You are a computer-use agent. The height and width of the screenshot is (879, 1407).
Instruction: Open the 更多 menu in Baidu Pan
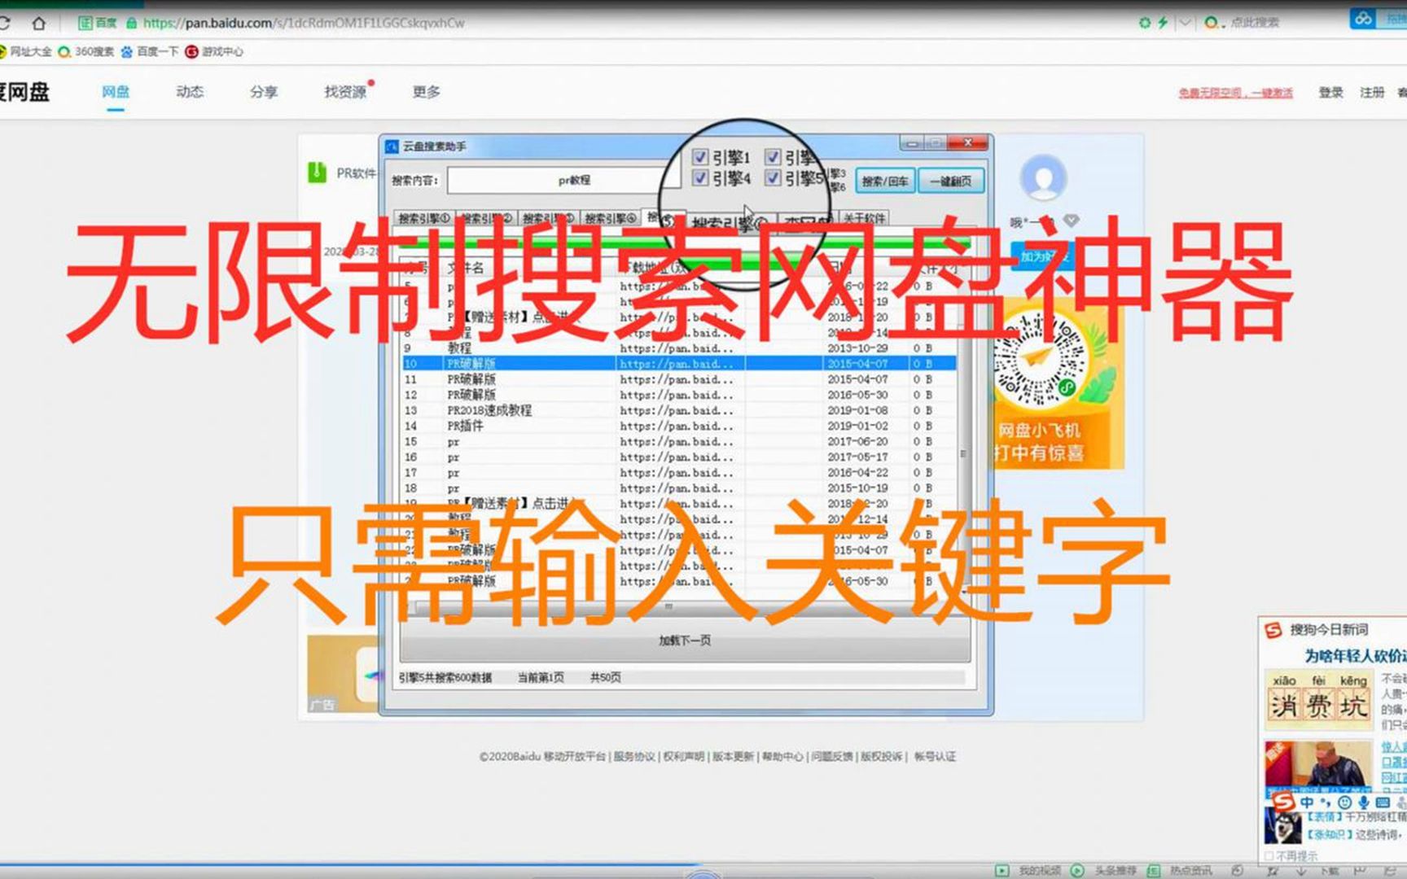[427, 92]
